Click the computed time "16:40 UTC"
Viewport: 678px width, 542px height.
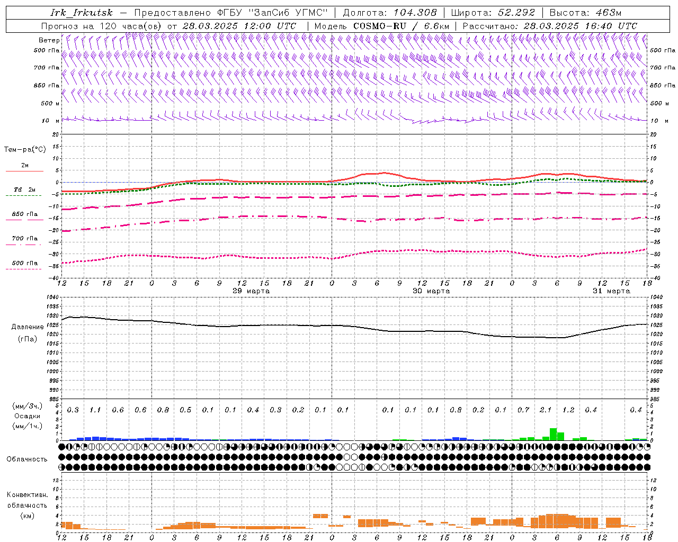(x=611, y=25)
